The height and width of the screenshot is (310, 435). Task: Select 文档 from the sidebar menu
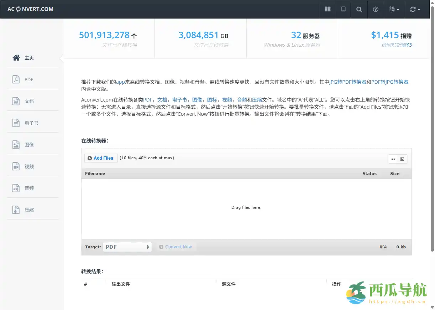(x=28, y=101)
